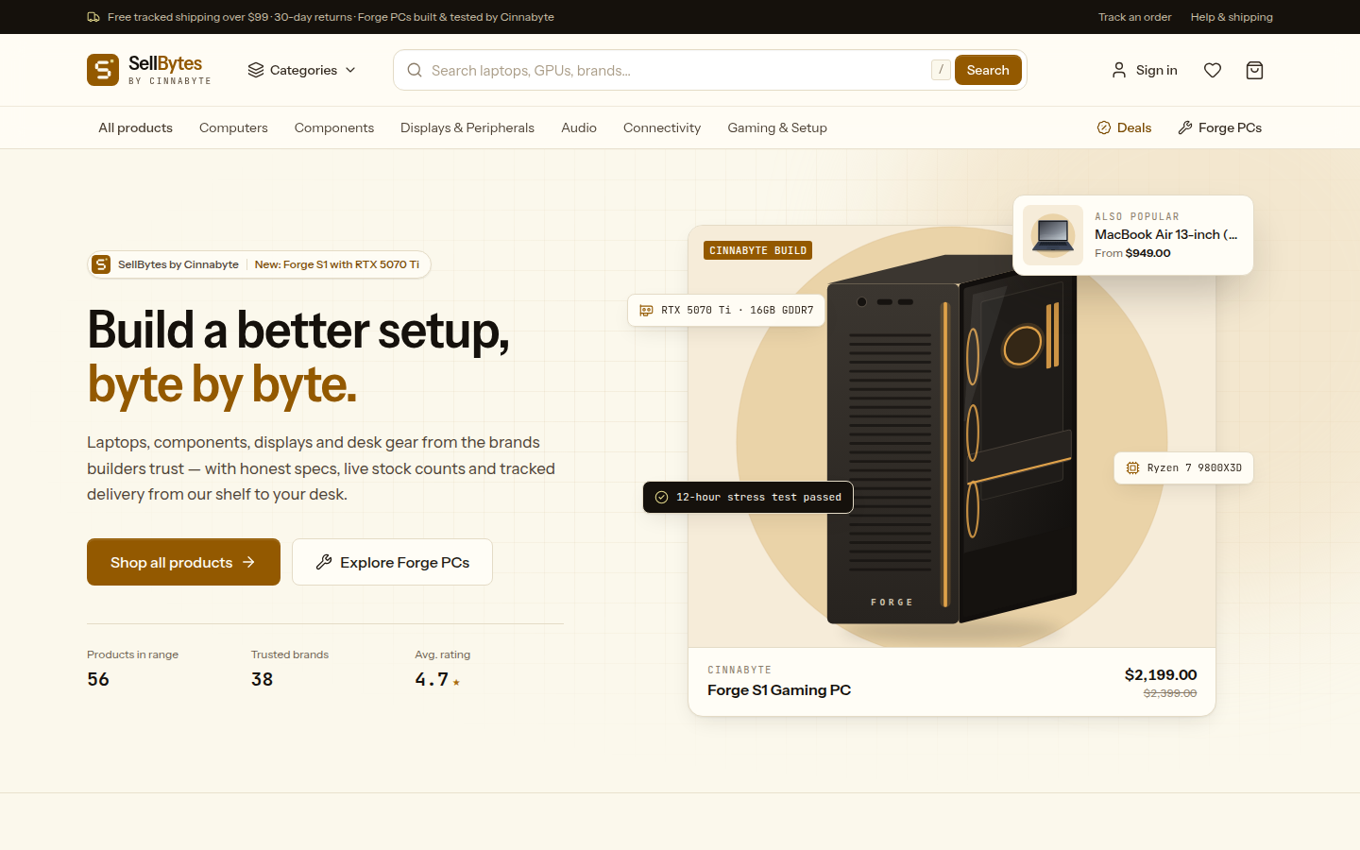This screenshot has width=1360, height=850.
Task: Click the Forge PC tower image
Action: tap(952, 439)
